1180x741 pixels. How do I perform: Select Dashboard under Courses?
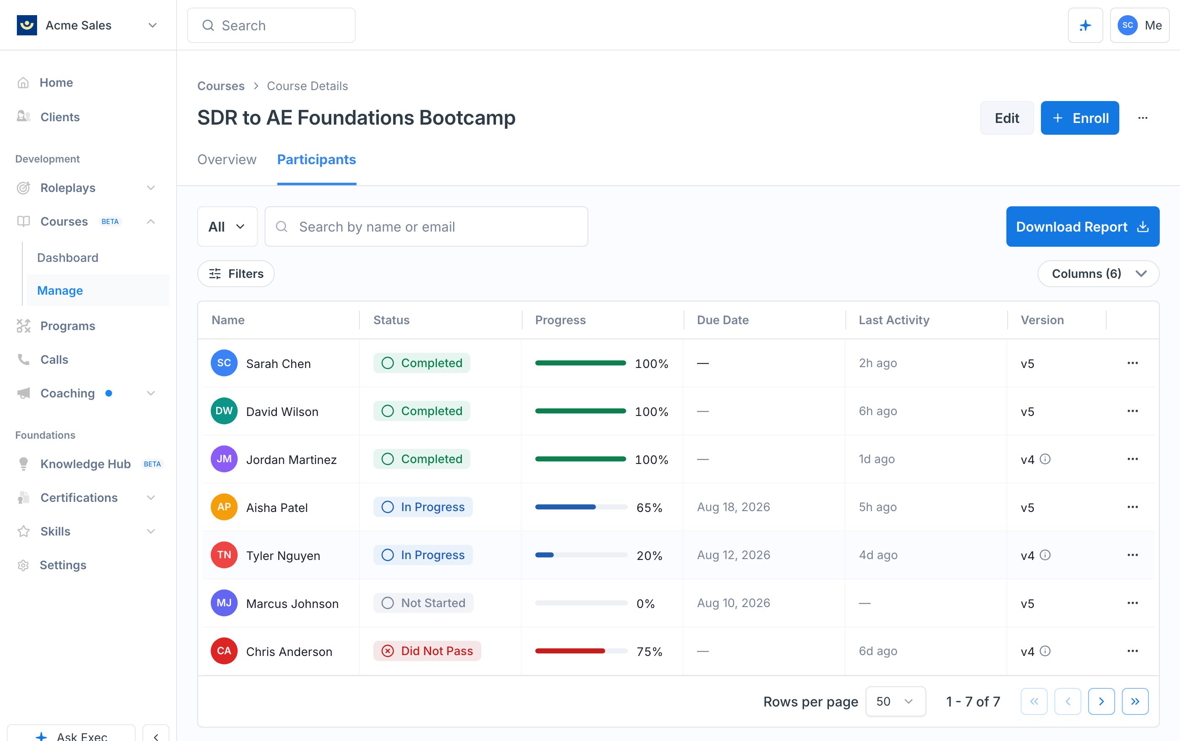67,258
